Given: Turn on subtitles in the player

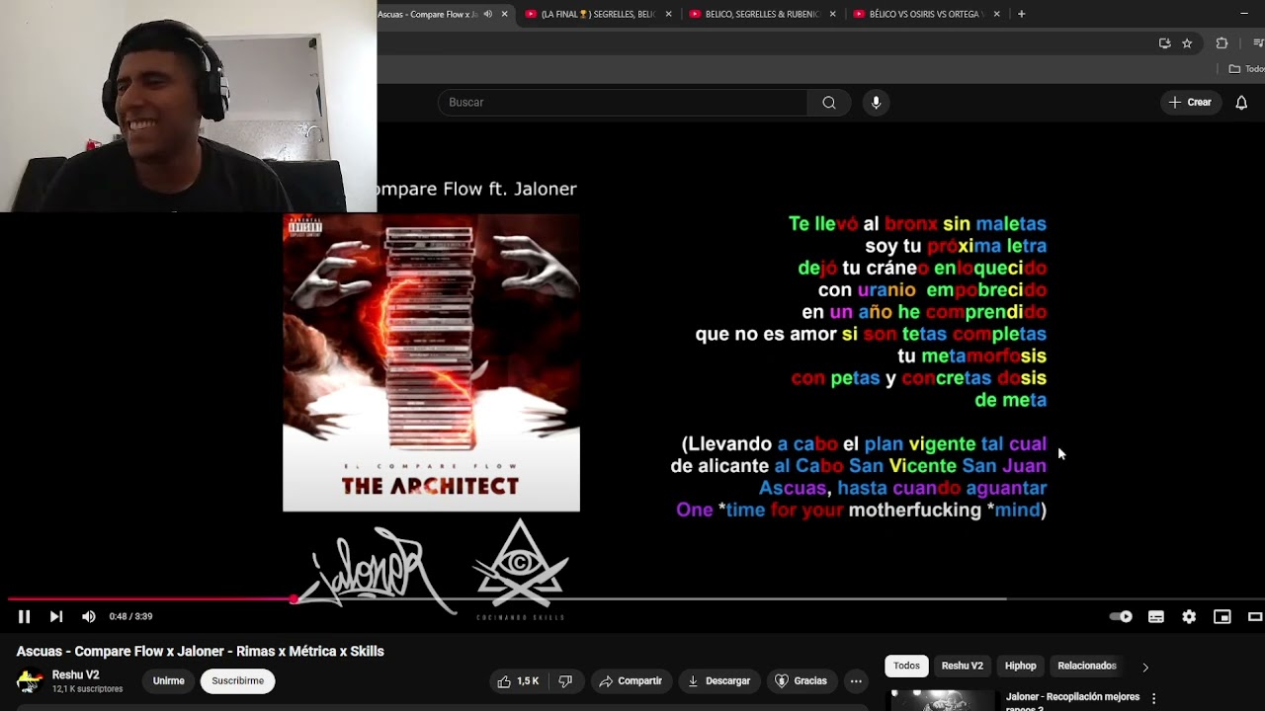Looking at the screenshot, I should (x=1155, y=616).
